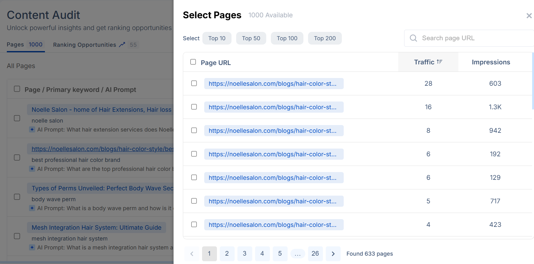Switch to the Pages 1000 tab
Image resolution: width=534 pixels, height=264 pixels.
tap(26, 45)
